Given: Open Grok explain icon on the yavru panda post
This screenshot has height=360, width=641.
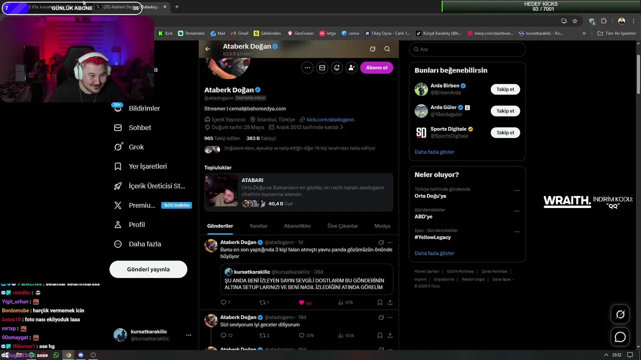Looking at the screenshot, I should click(x=381, y=242).
